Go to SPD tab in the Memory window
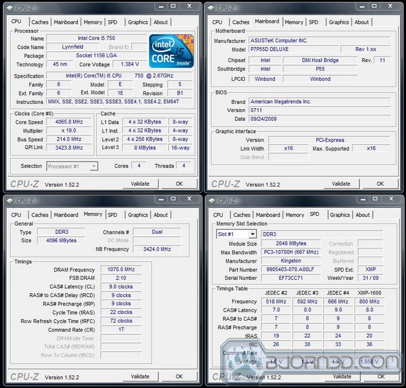The width and height of the screenshot is (406, 388). click(x=112, y=215)
